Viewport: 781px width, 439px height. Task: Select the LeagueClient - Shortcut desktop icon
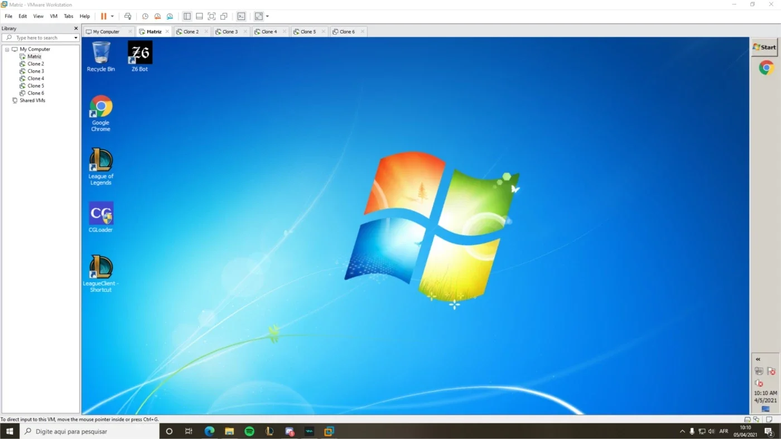[x=101, y=274]
